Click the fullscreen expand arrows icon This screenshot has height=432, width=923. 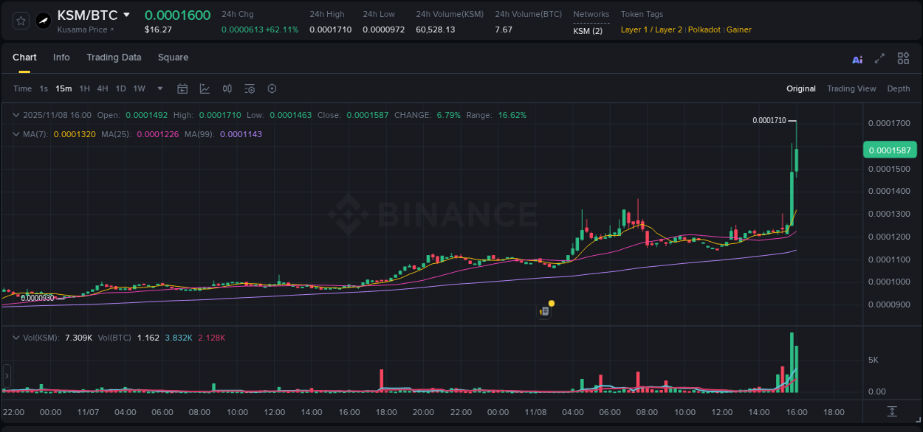[879, 58]
